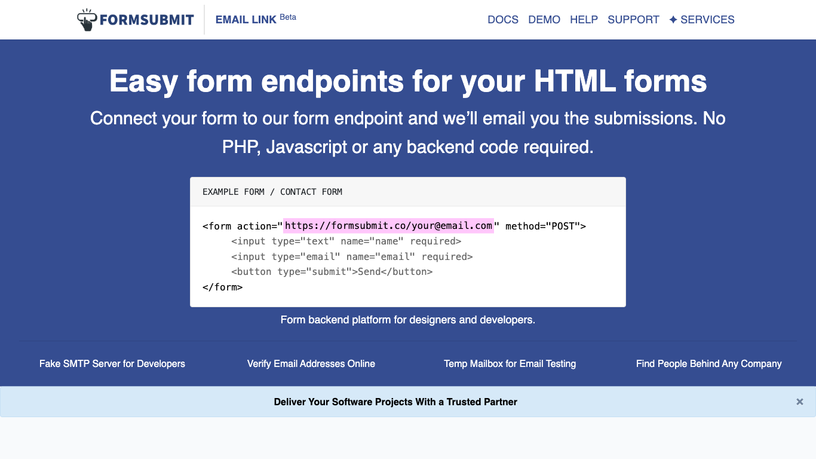Click the closing </form> tag line

(x=222, y=287)
